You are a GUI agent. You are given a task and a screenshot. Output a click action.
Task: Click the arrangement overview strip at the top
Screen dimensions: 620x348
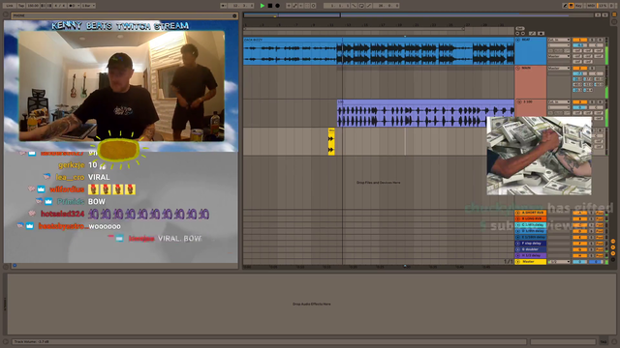(419, 15)
